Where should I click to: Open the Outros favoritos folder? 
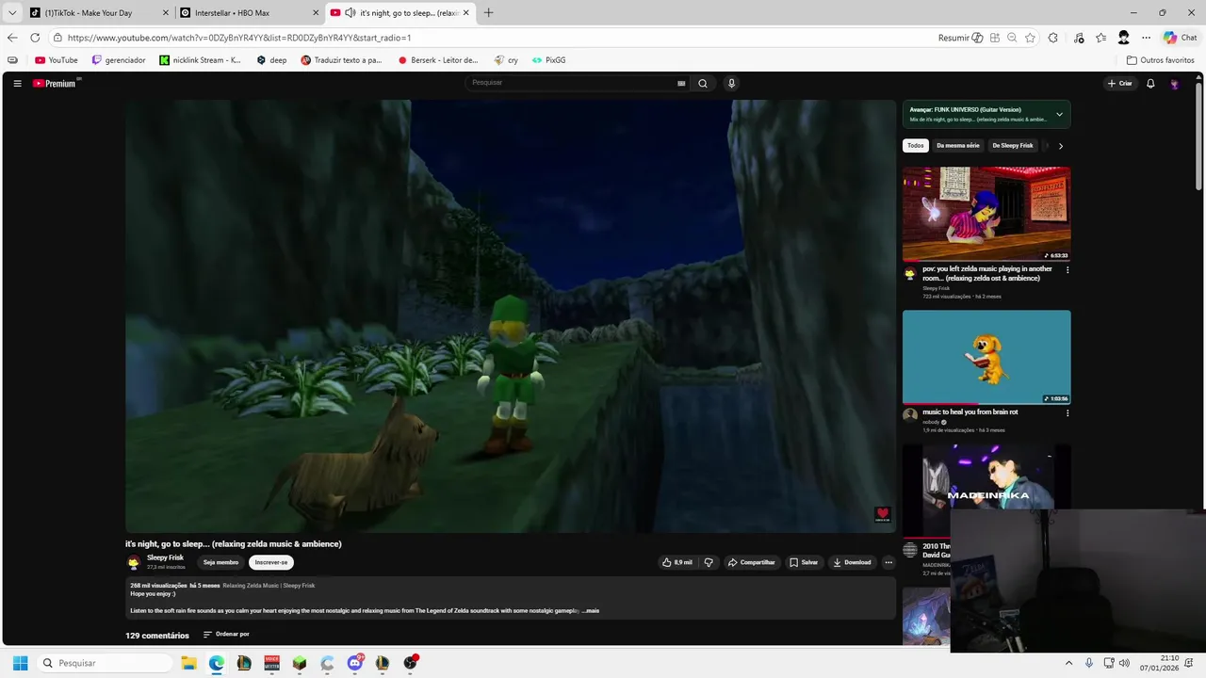(x=1161, y=60)
